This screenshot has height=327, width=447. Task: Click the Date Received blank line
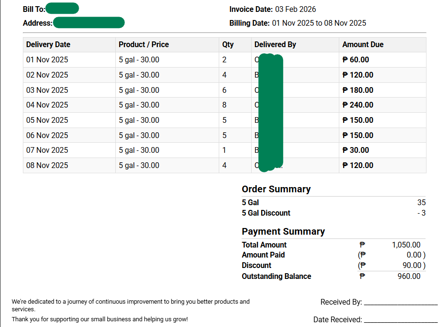point(400,320)
